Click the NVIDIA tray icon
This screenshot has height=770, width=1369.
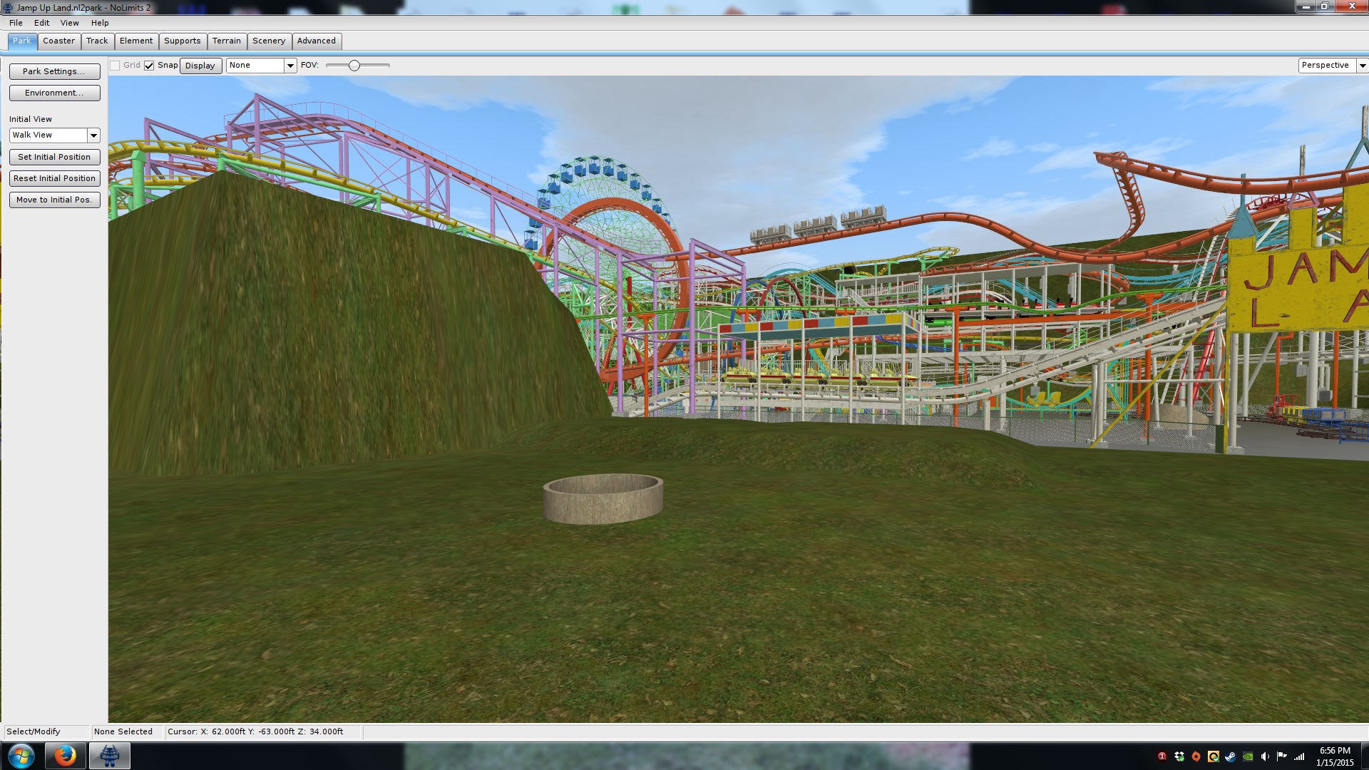coord(1248,756)
